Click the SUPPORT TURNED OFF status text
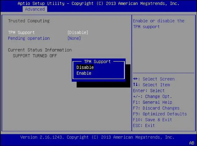 pos(35,56)
